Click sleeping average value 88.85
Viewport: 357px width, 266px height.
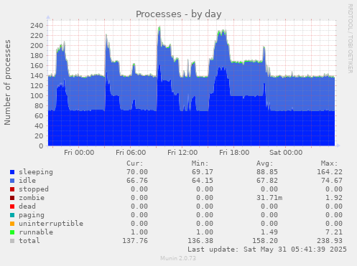point(267,172)
